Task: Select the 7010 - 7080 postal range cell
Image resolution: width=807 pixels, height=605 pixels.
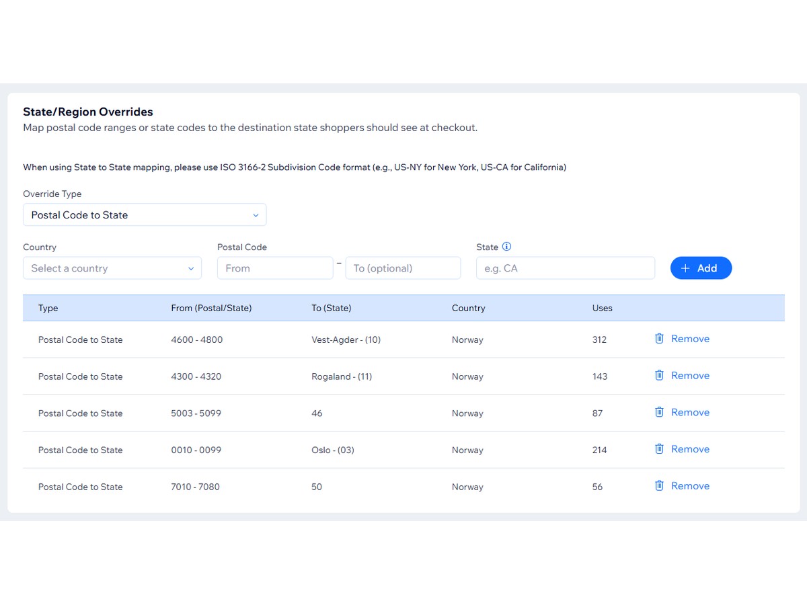Action: click(196, 487)
